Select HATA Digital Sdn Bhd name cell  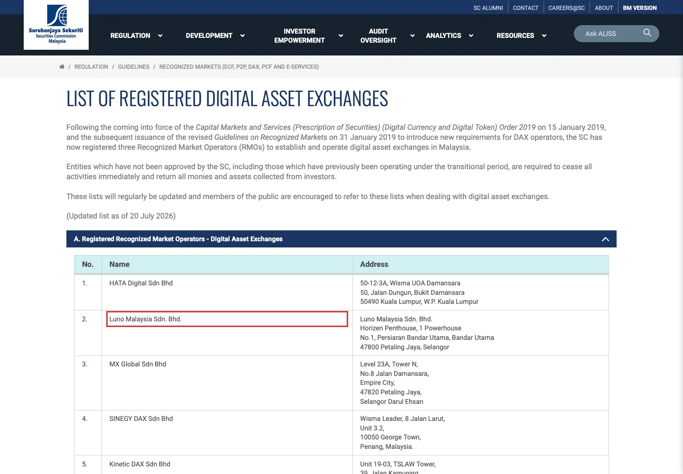coord(227,292)
